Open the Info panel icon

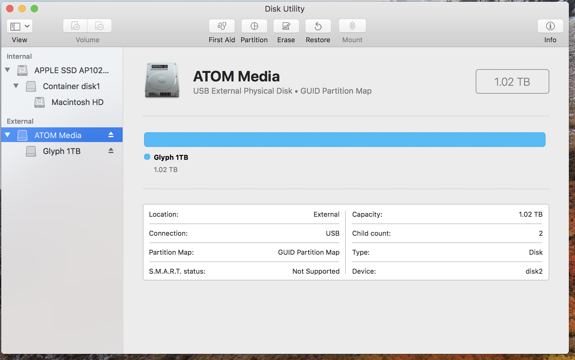(550, 26)
